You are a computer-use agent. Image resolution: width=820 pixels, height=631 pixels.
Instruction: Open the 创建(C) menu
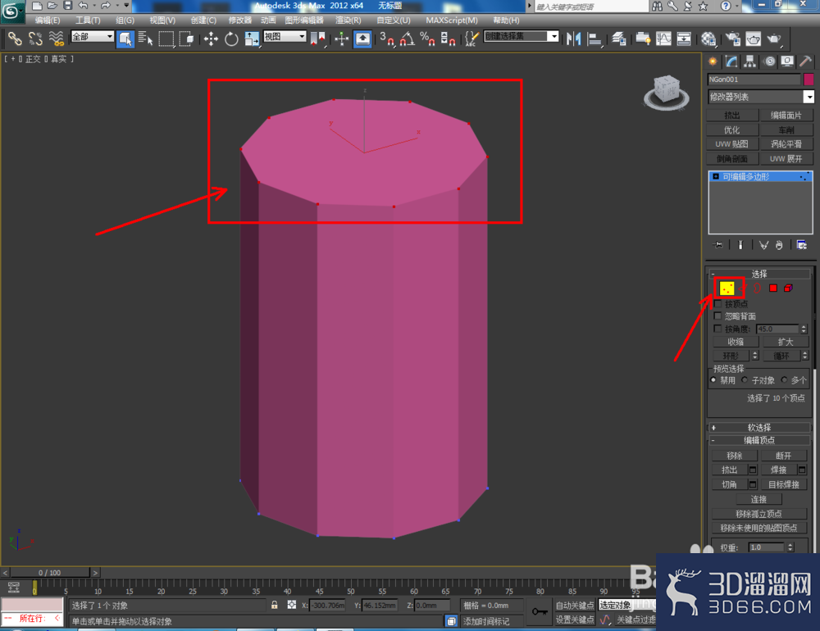tap(203, 20)
